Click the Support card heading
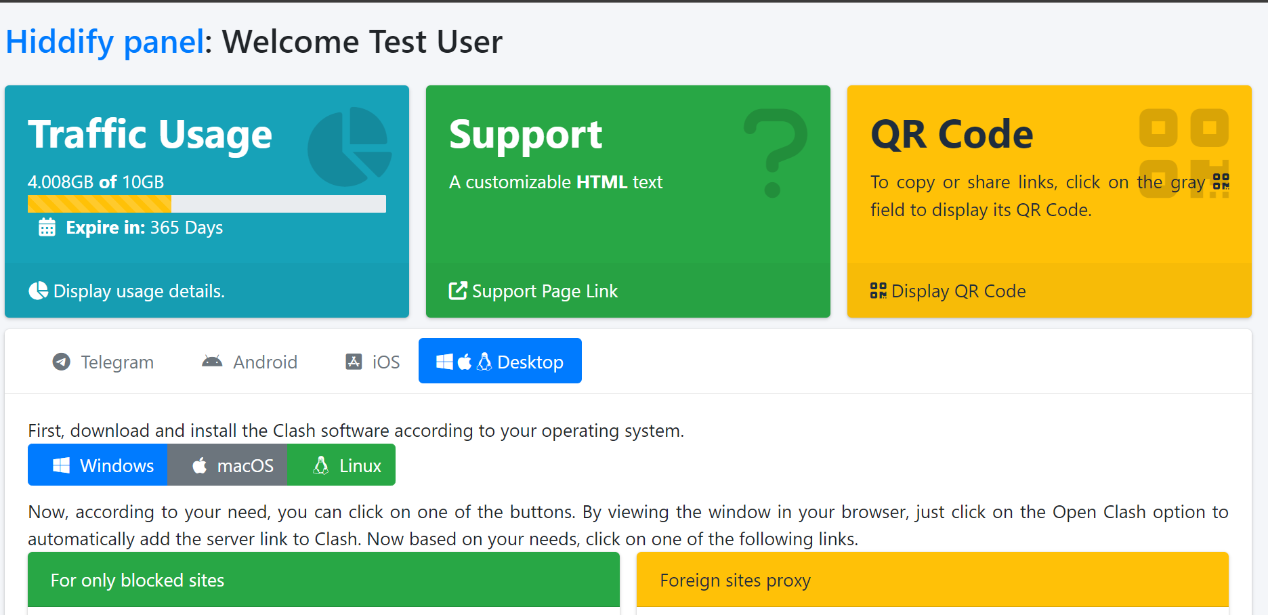 pyautogui.click(x=526, y=134)
